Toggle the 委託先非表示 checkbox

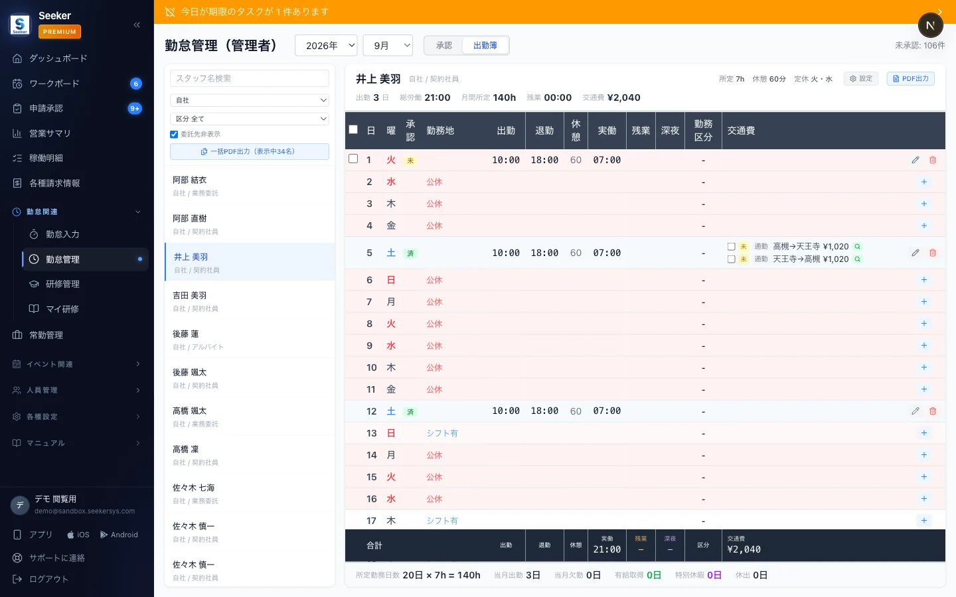click(174, 134)
